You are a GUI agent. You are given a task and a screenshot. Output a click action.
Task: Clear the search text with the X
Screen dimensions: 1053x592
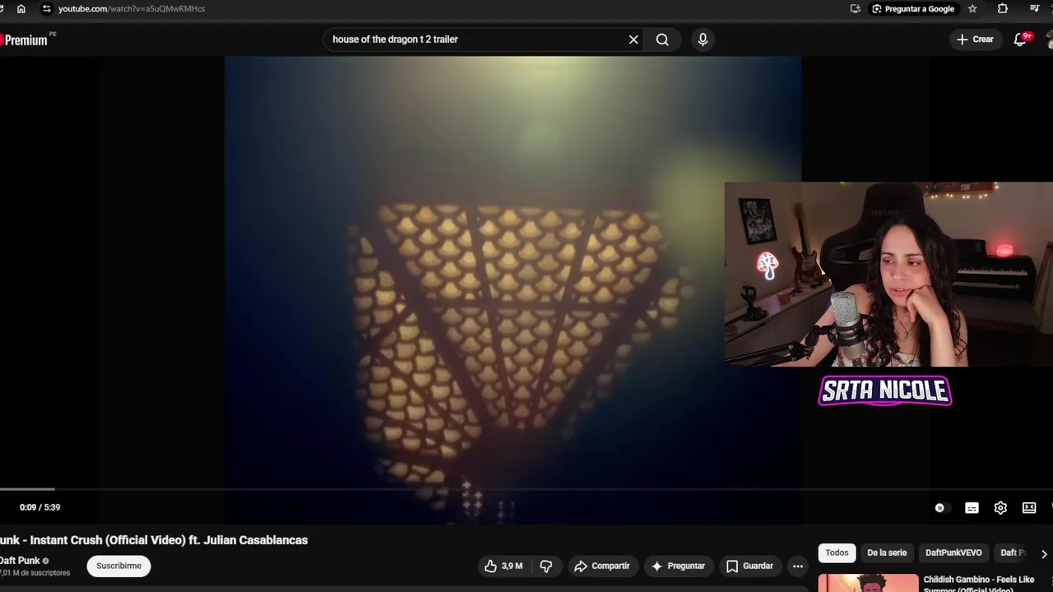tap(633, 39)
